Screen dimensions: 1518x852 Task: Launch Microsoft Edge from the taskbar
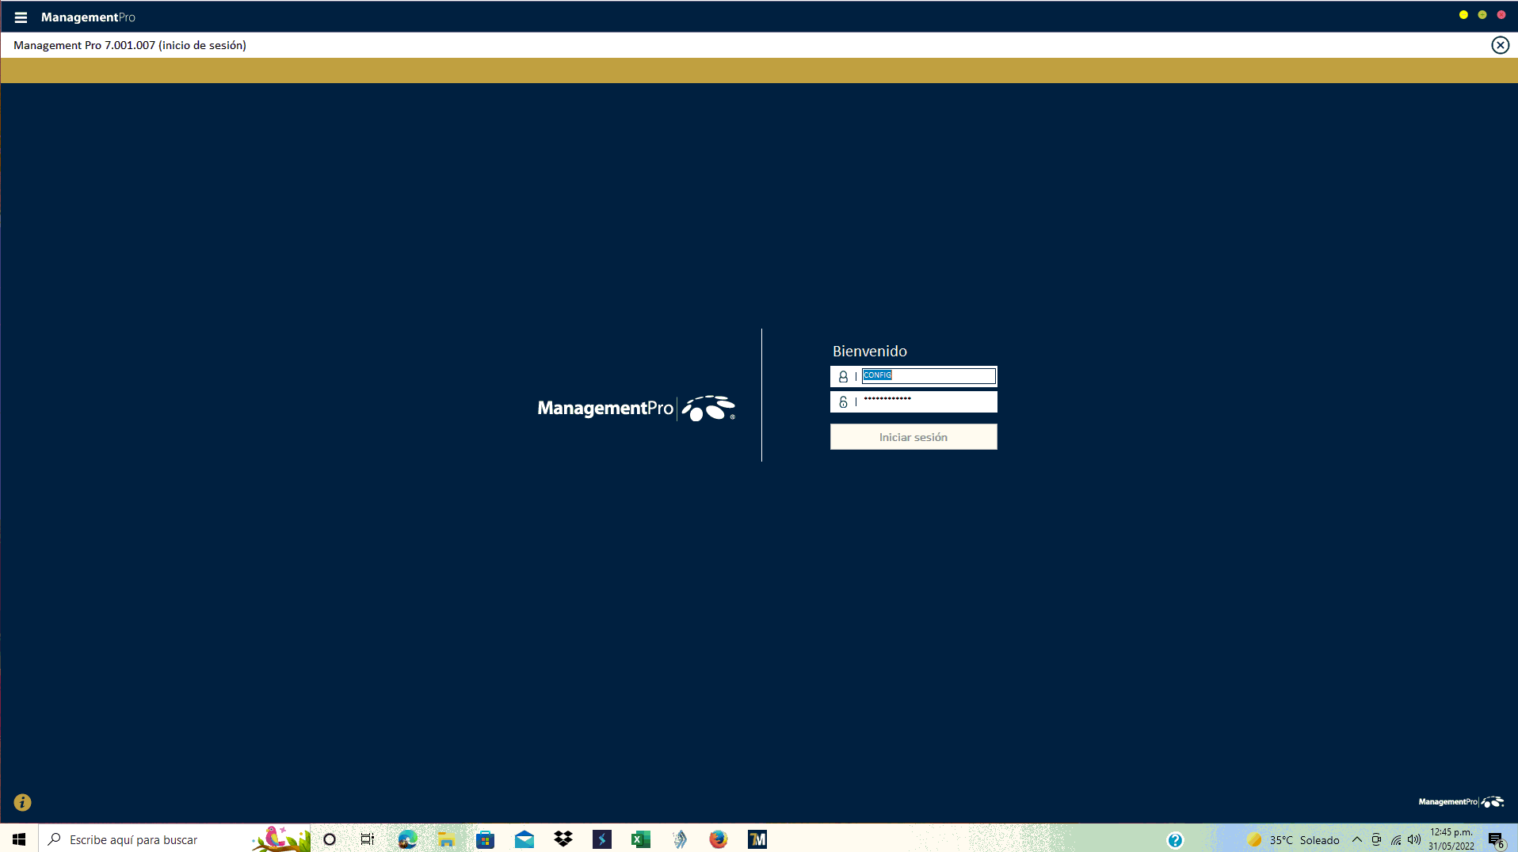coord(407,839)
